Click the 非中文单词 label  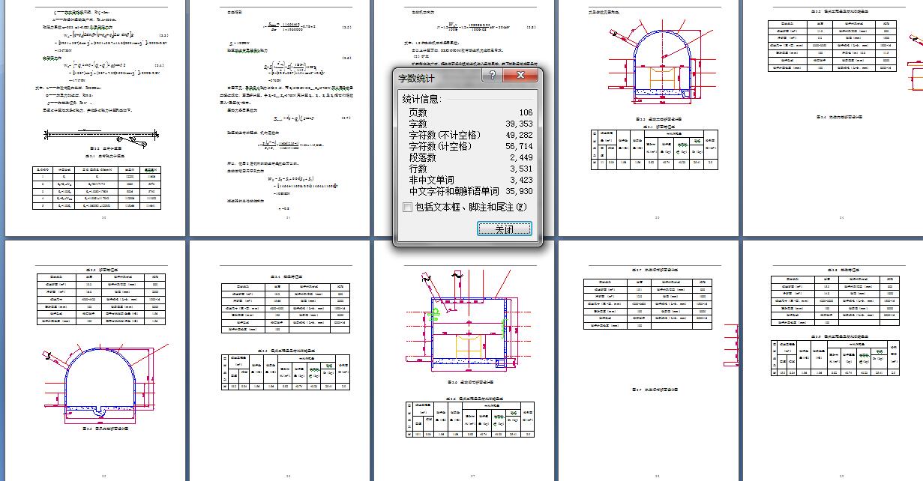click(x=431, y=180)
